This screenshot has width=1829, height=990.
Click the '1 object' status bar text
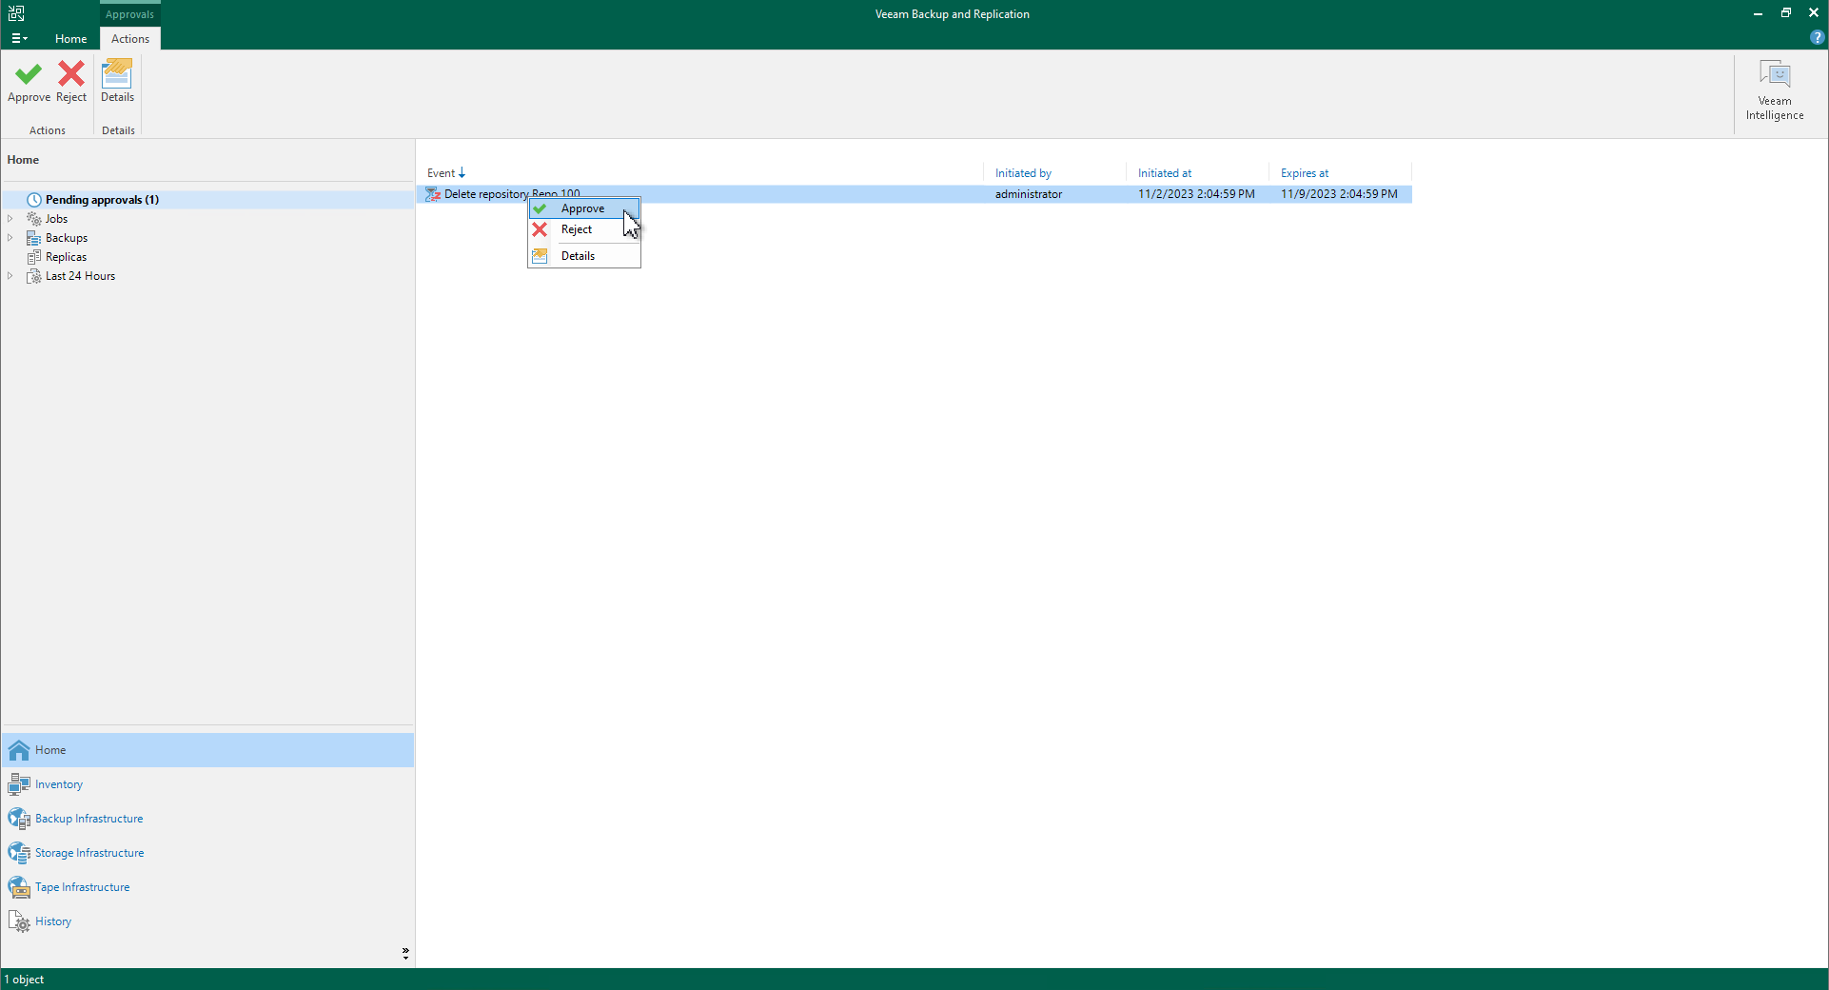click(x=25, y=980)
